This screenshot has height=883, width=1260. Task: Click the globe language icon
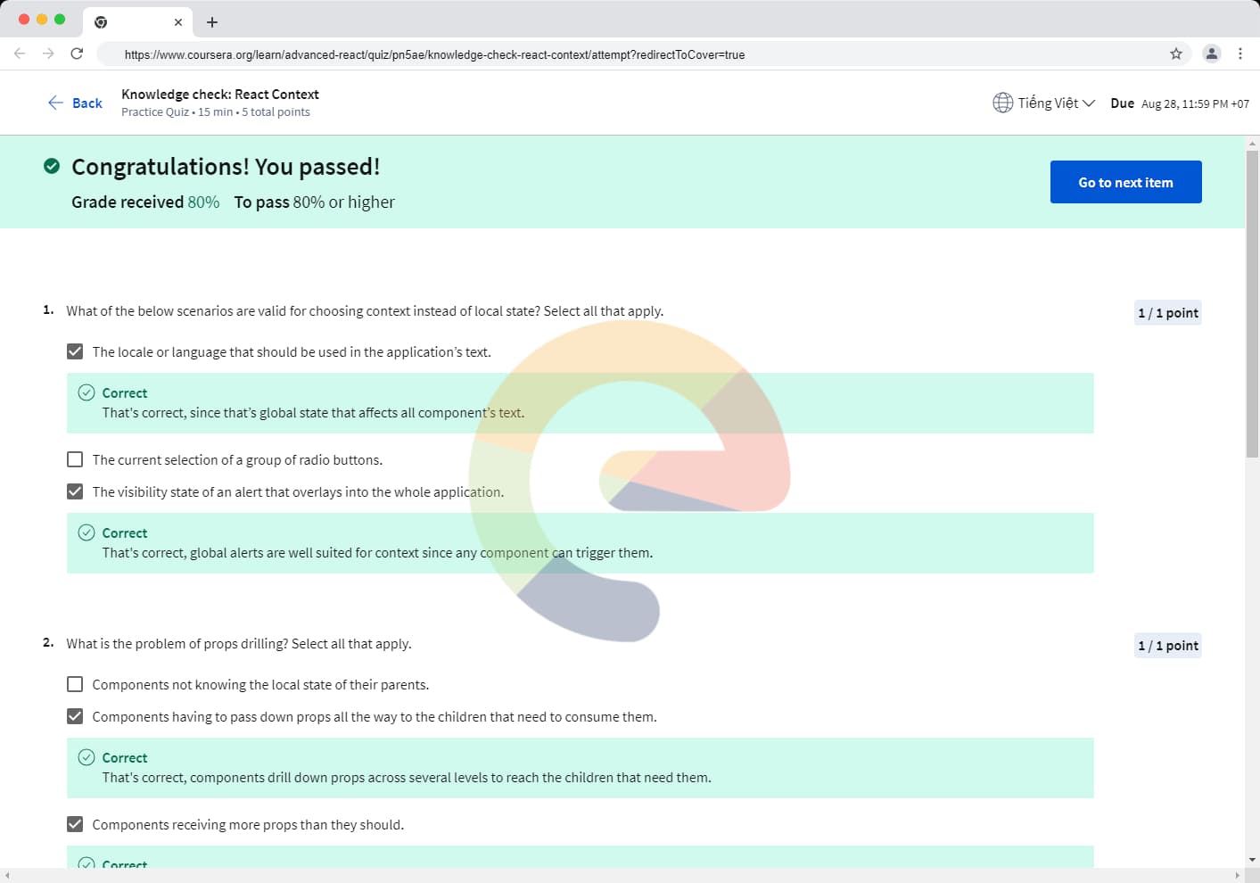(x=1002, y=103)
